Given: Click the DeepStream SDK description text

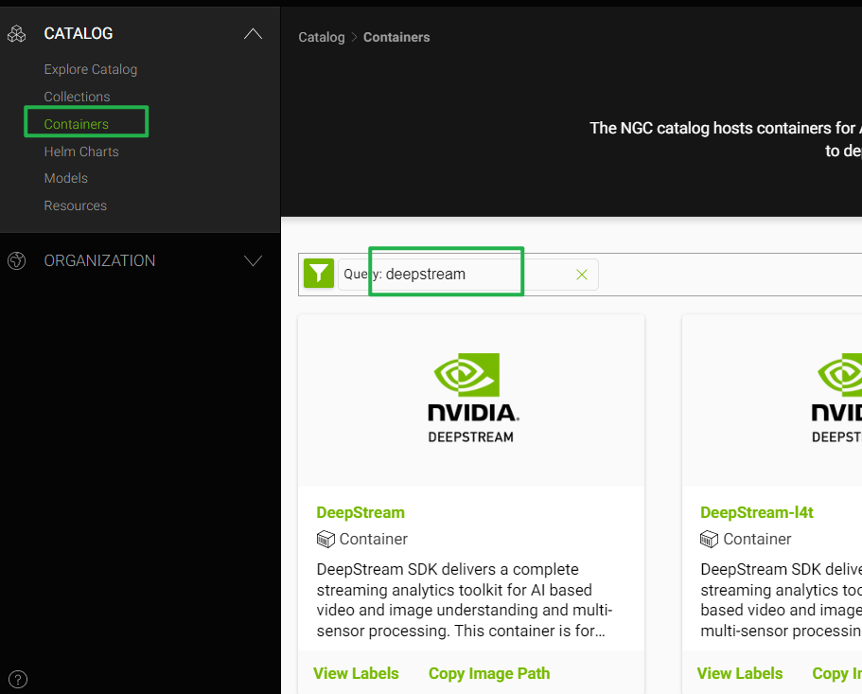Looking at the screenshot, I should (465, 600).
